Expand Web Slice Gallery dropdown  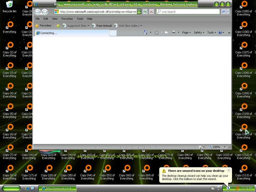(141, 26)
